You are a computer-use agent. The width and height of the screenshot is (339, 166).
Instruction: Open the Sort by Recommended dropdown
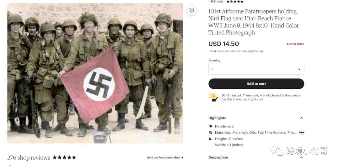pyautogui.click(x=165, y=158)
